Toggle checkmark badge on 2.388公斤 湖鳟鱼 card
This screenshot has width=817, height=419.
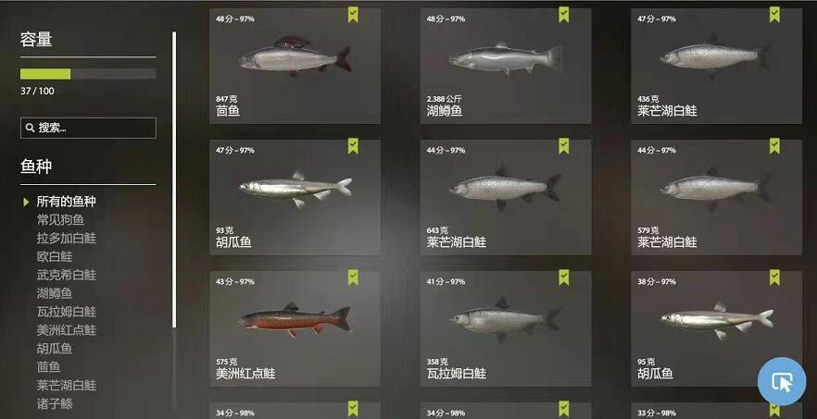click(564, 15)
